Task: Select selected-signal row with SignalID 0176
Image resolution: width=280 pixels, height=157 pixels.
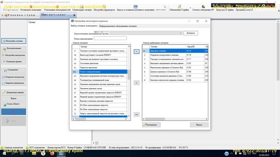Action: pyautogui.click(x=175, y=55)
